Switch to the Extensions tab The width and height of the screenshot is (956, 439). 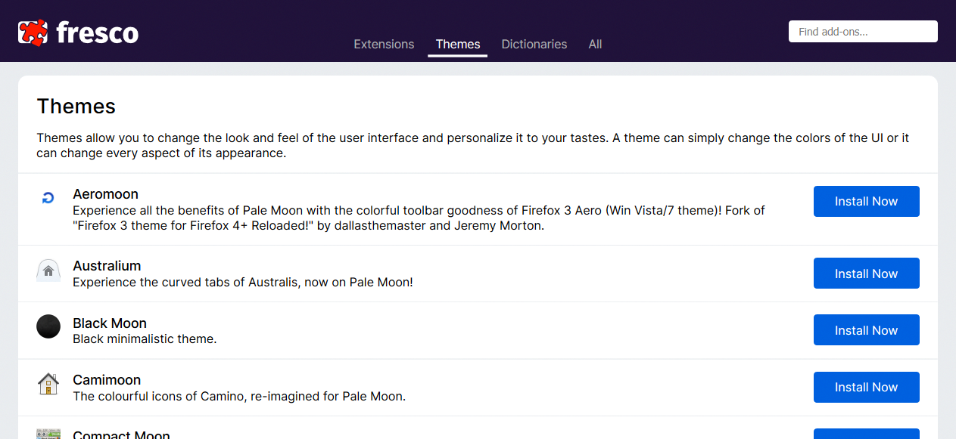(x=384, y=44)
